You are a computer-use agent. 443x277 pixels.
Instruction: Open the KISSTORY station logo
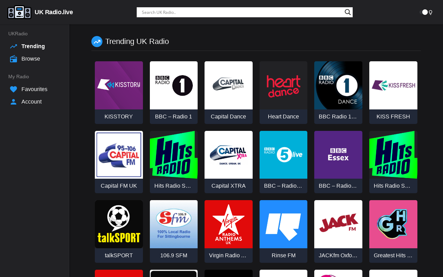point(119,85)
